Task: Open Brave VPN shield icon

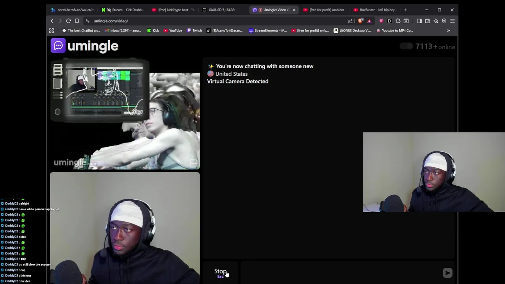Action: (444, 21)
